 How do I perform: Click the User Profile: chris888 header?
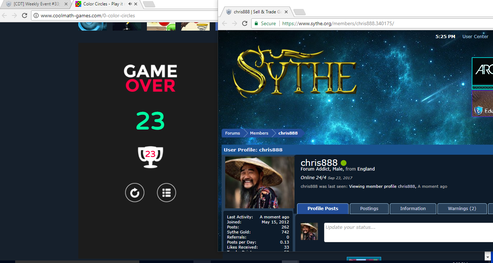pyautogui.click(x=253, y=150)
